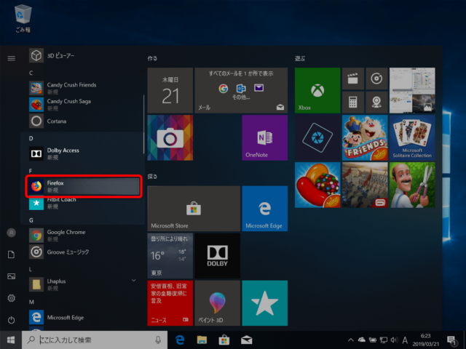Open the Microsoft Store tile
This screenshot has height=349, width=466.
(x=194, y=209)
